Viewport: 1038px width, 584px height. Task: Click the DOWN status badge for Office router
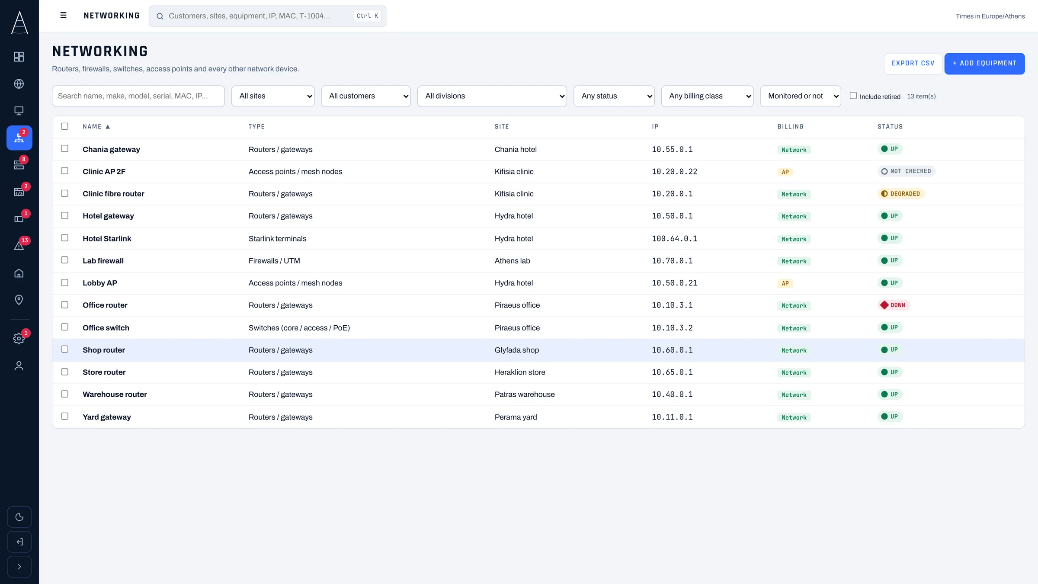pos(894,305)
